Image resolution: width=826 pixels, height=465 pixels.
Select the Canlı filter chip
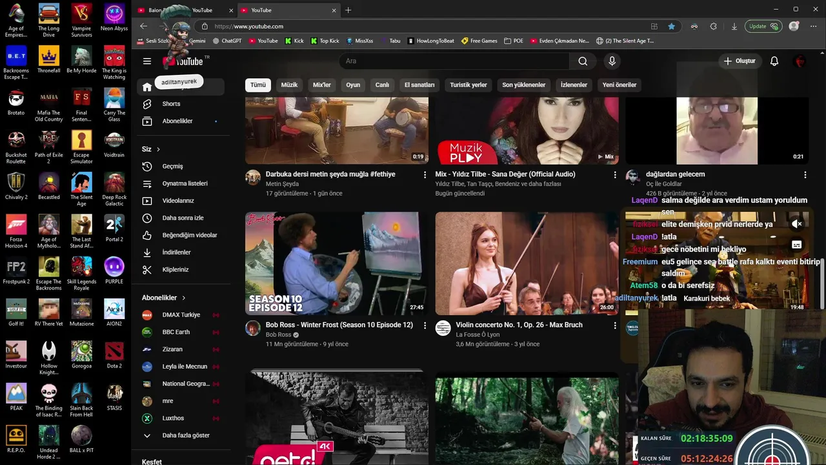[383, 85]
